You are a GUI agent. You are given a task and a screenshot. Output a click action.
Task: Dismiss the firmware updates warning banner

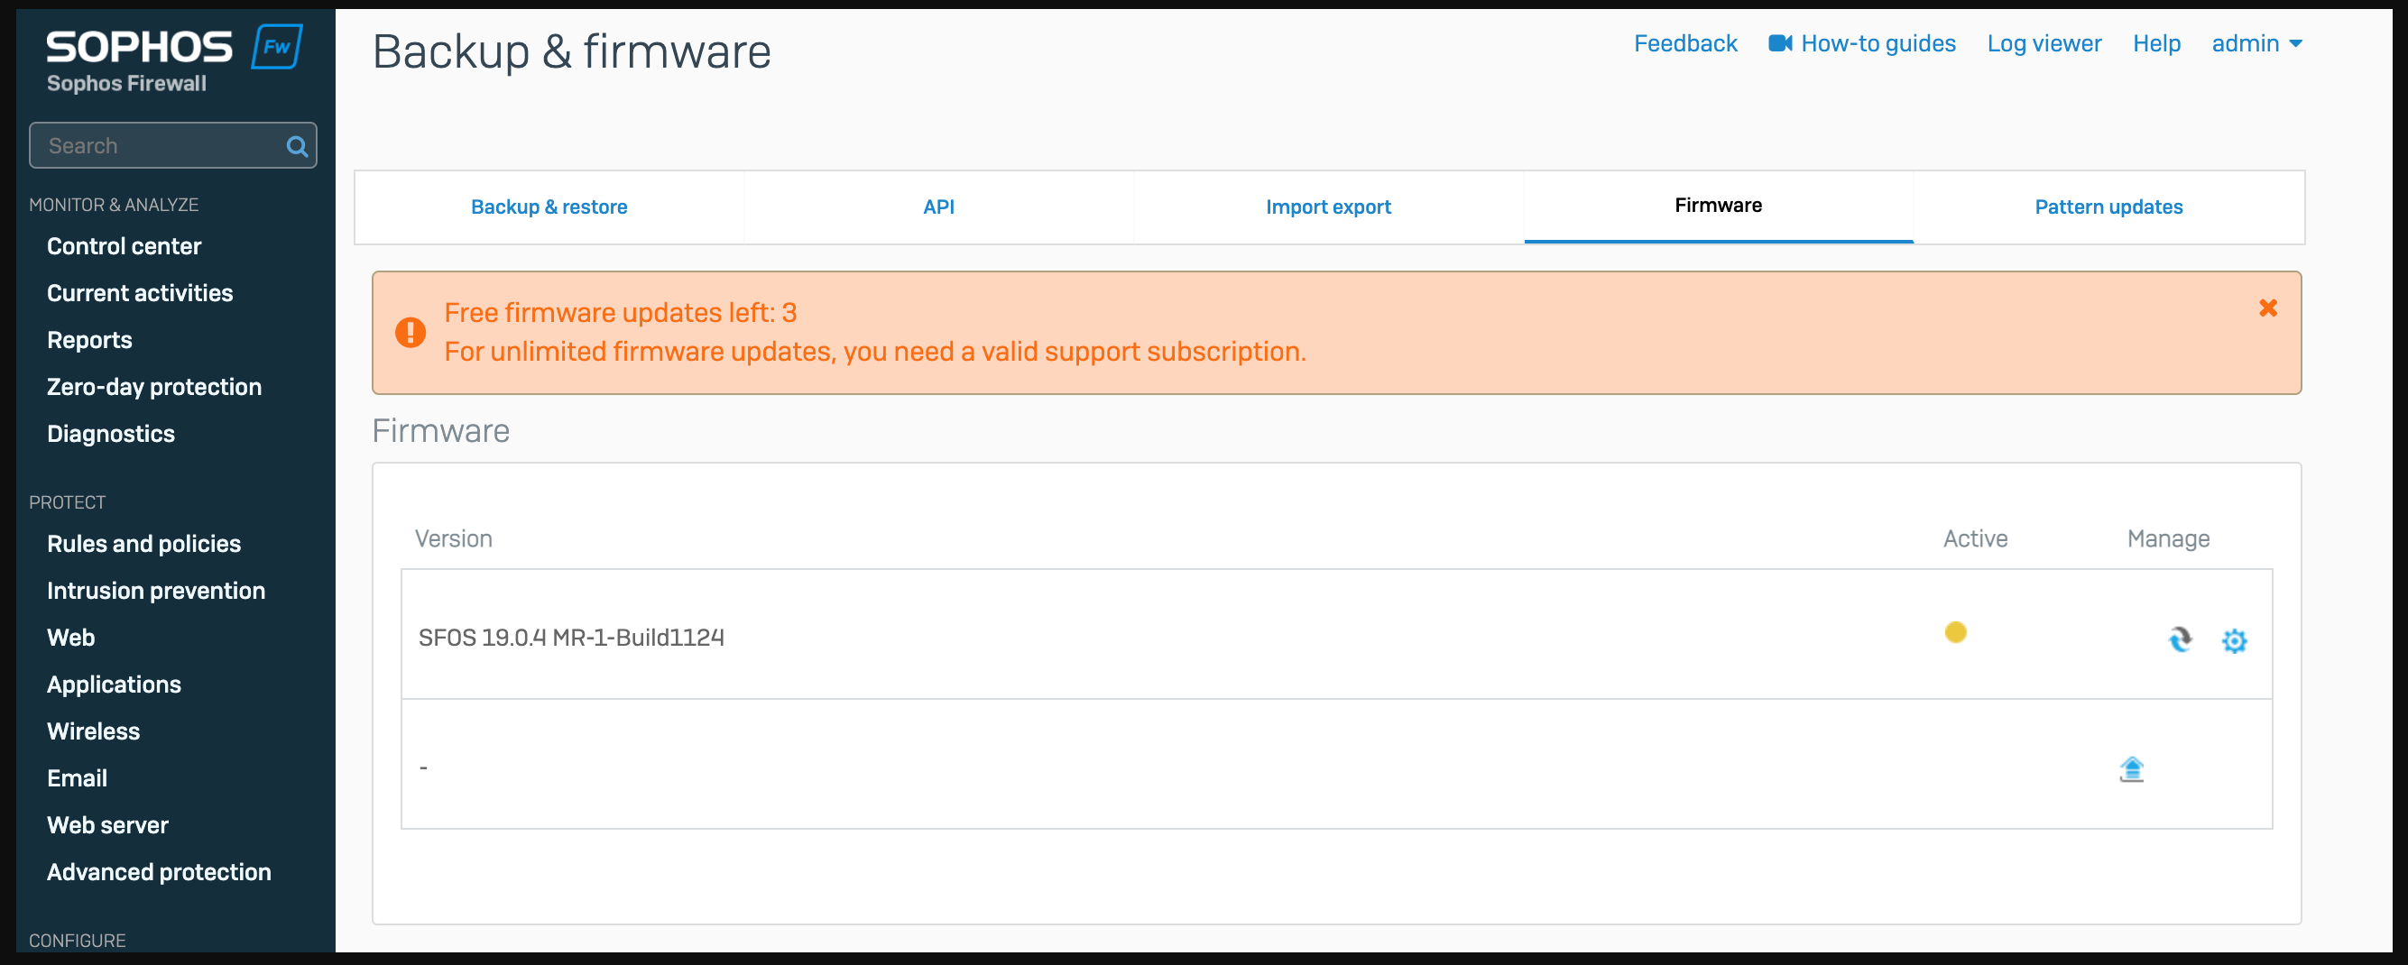pos(2267,308)
